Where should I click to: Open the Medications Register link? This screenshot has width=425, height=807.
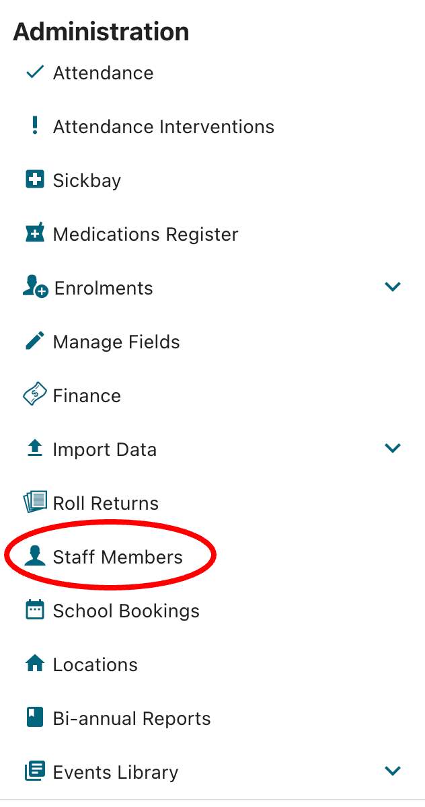[x=145, y=234]
